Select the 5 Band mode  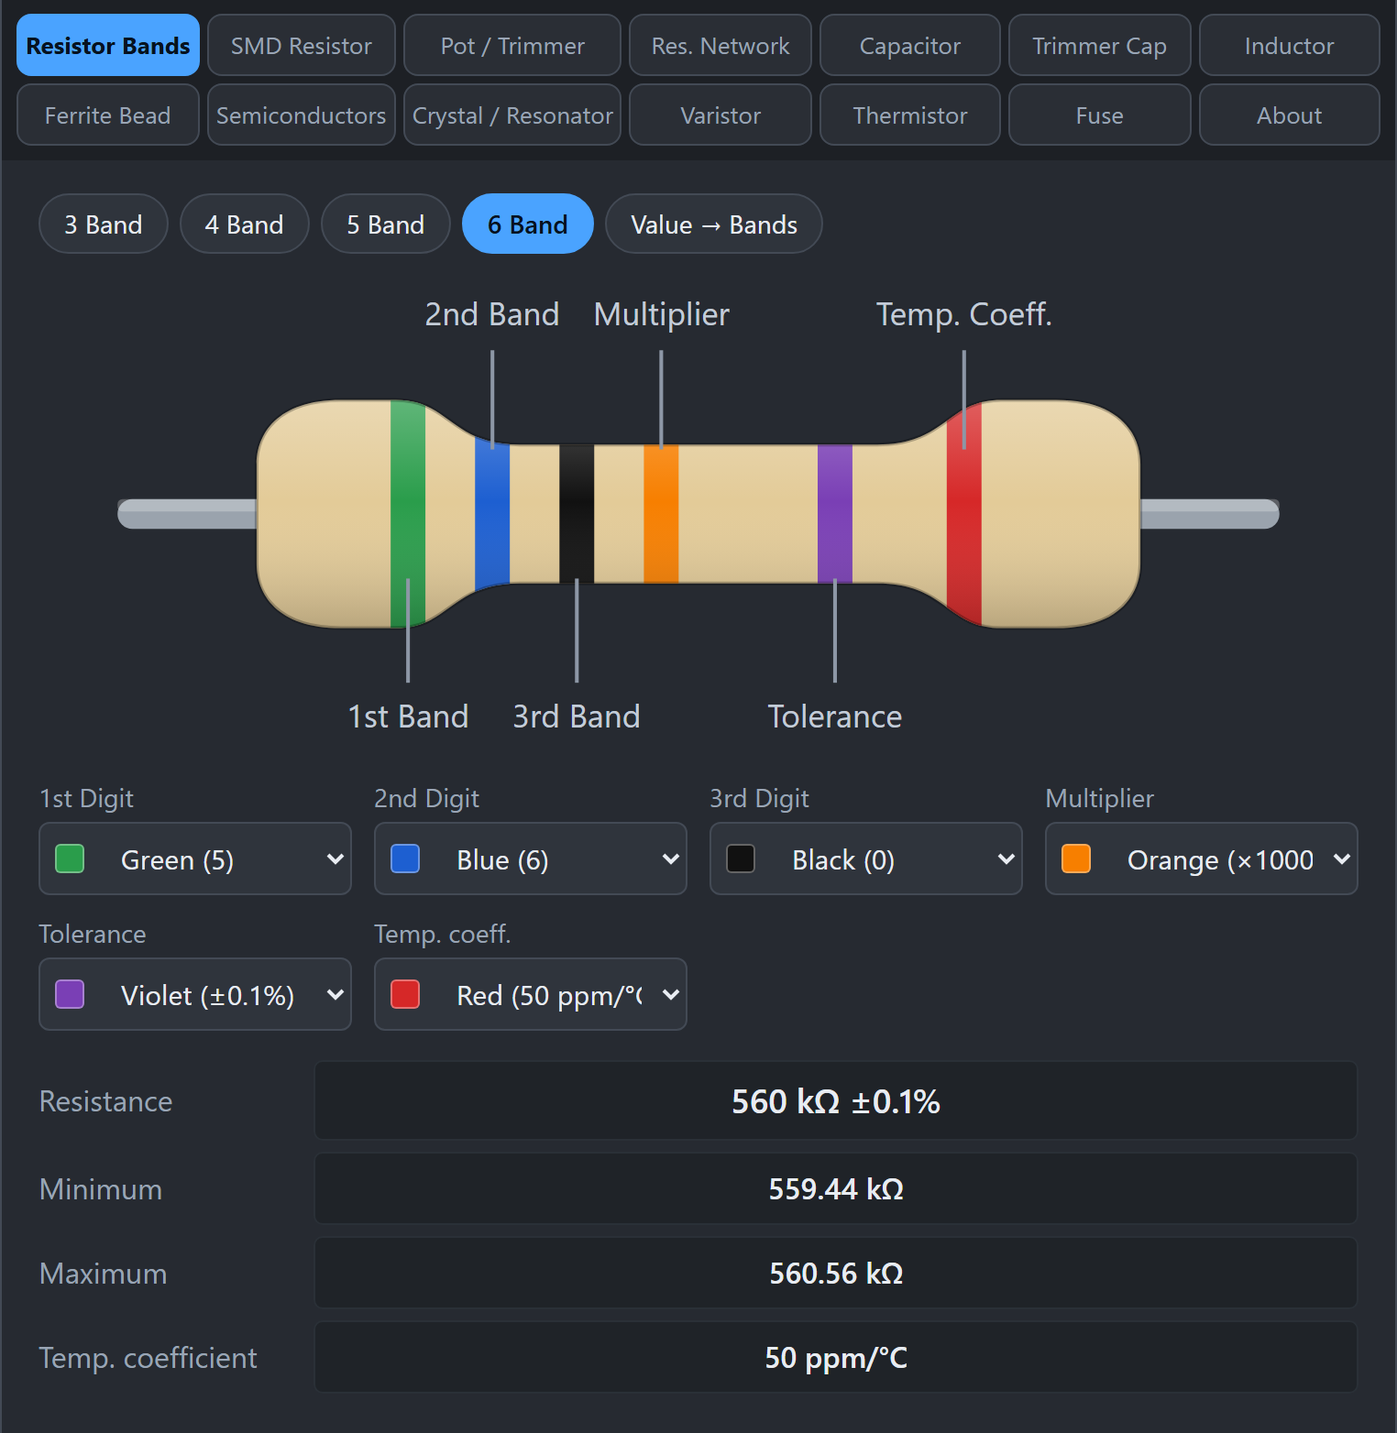386,224
